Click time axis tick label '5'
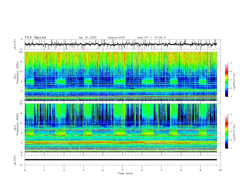The height and width of the screenshot is (191, 248). coord(122,170)
